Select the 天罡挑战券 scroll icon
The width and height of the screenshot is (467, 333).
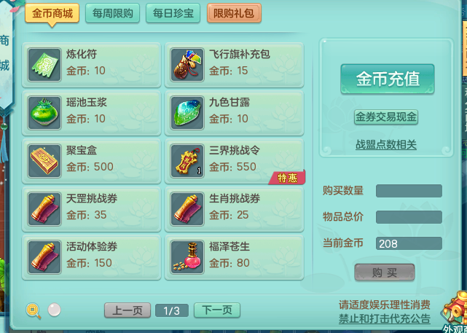click(x=44, y=209)
